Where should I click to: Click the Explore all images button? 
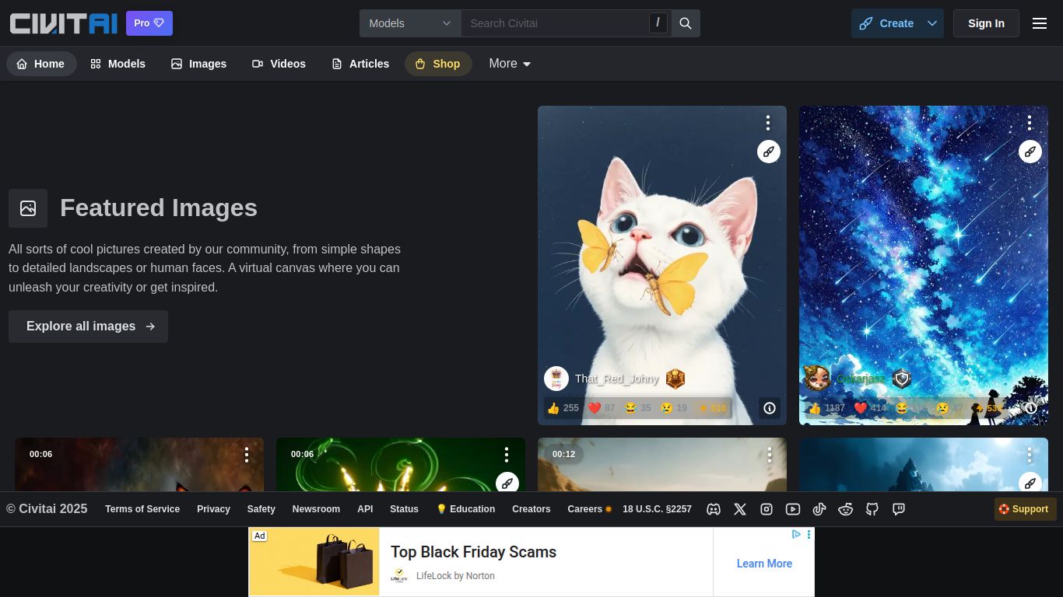point(88,326)
